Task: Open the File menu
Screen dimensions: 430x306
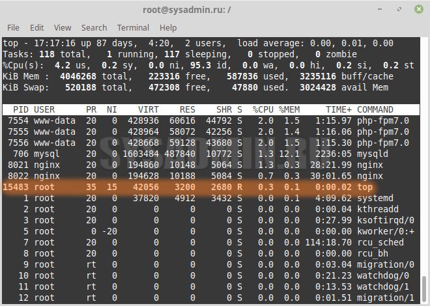Action: (x=13, y=28)
